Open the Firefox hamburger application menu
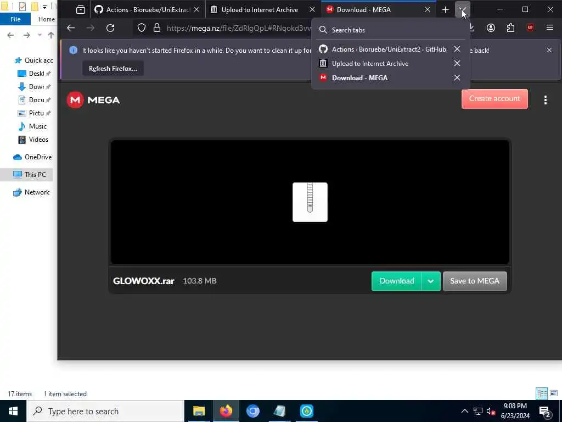 click(x=550, y=27)
